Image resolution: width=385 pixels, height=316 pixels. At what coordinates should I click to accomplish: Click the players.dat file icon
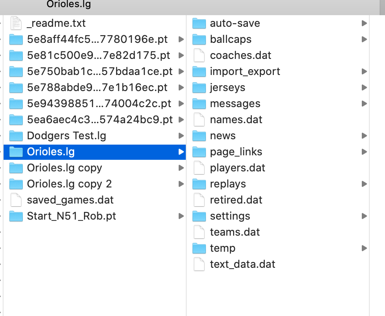click(x=199, y=168)
